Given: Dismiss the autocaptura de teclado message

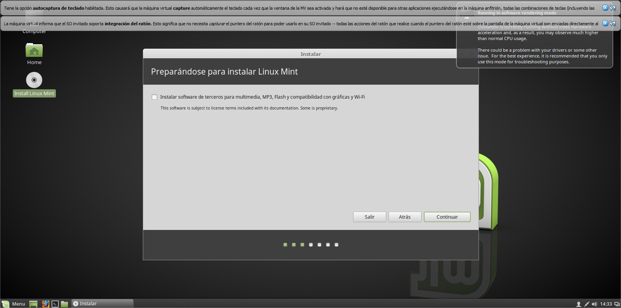Looking at the screenshot, I should click(605, 8).
